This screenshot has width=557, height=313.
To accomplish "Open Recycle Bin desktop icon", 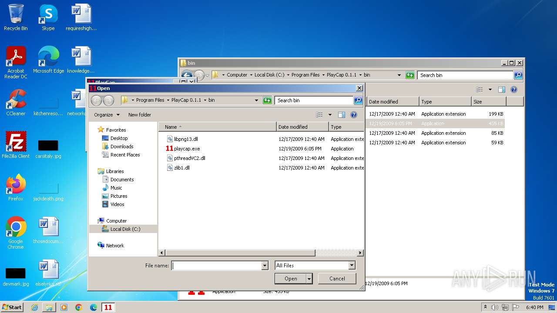I will click(x=16, y=17).
